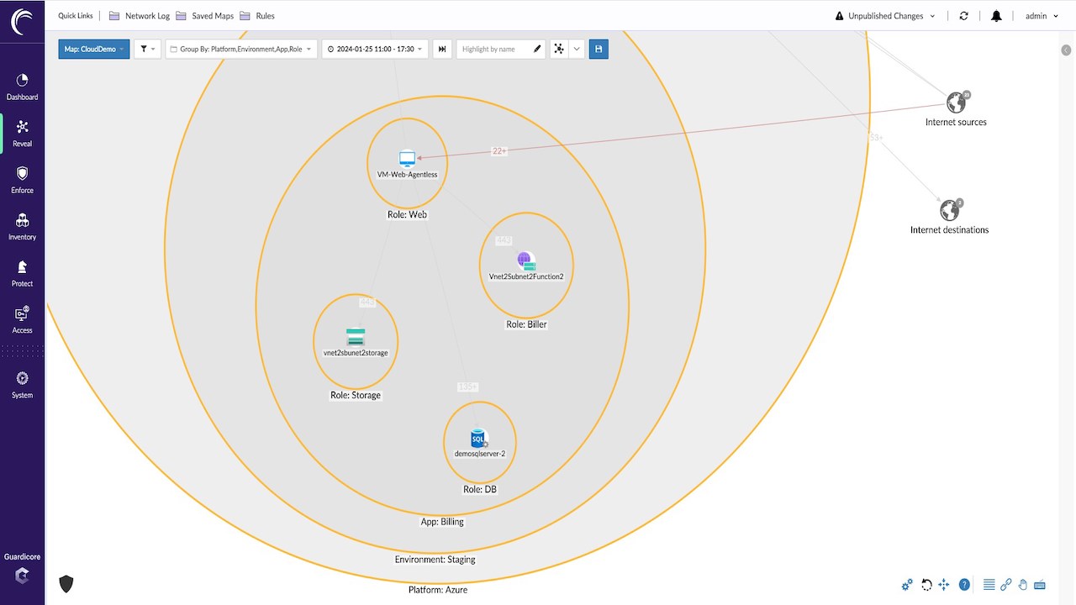
Task: Select the hand pan tool icon
Action: 1022,585
